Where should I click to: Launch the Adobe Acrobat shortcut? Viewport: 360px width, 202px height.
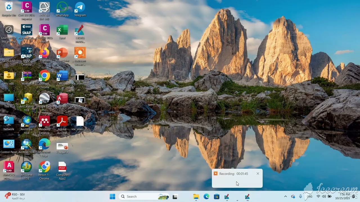pos(62,125)
